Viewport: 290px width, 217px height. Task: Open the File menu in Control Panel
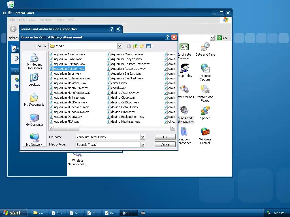12,20
